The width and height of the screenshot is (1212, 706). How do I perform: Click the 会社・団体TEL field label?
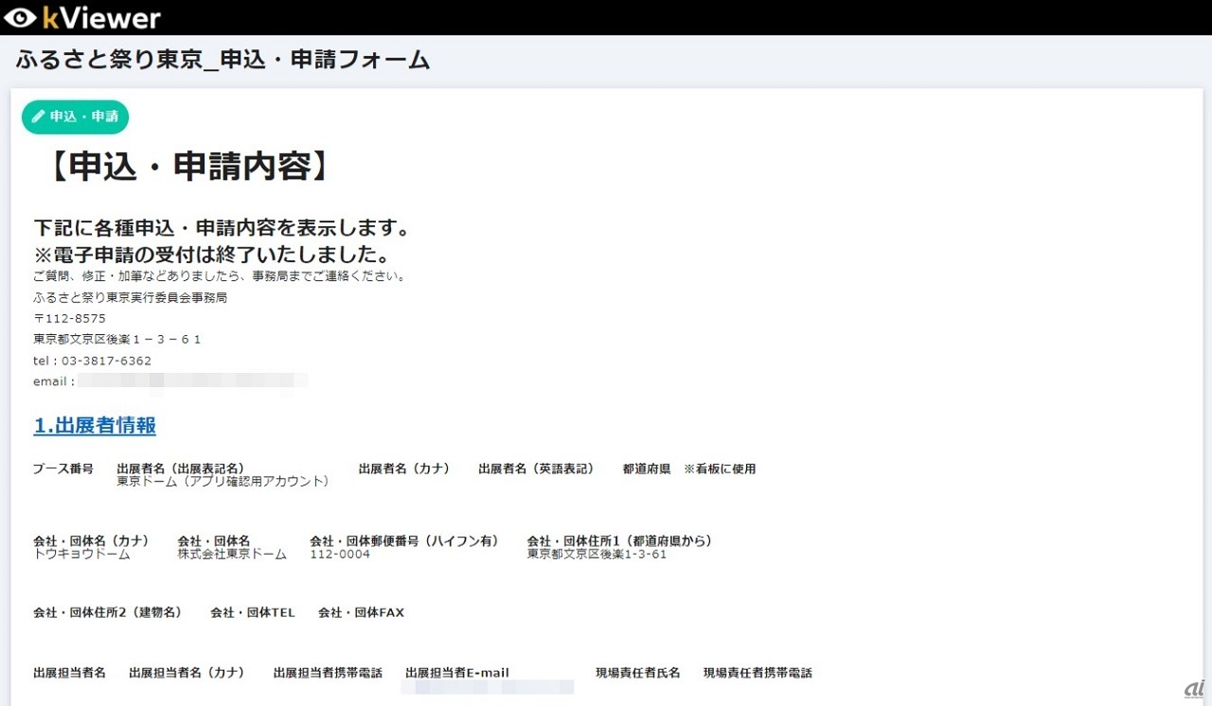[x=253, y=612]
